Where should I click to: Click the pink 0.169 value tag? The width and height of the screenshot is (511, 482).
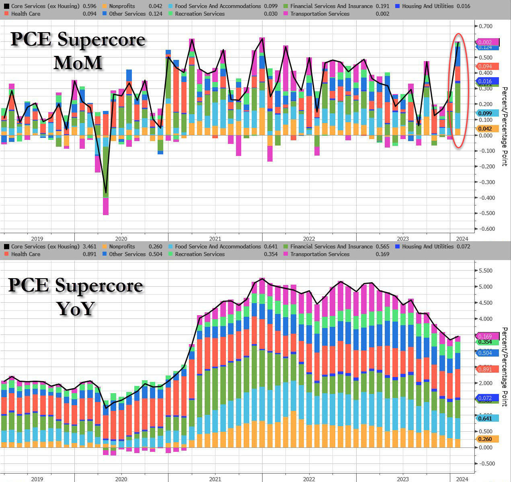[x=487, y=336]
